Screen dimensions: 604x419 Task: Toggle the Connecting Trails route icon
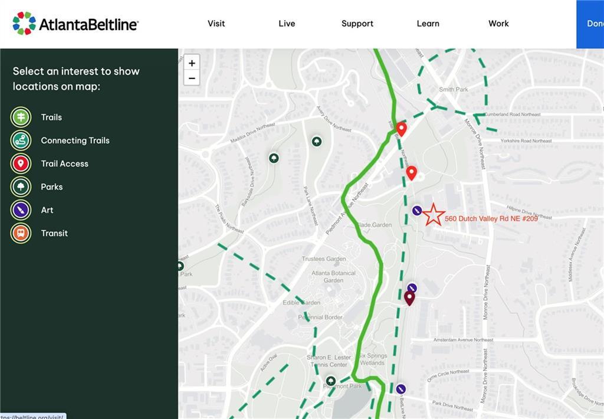pyautogui.click(x=21, y=140)
